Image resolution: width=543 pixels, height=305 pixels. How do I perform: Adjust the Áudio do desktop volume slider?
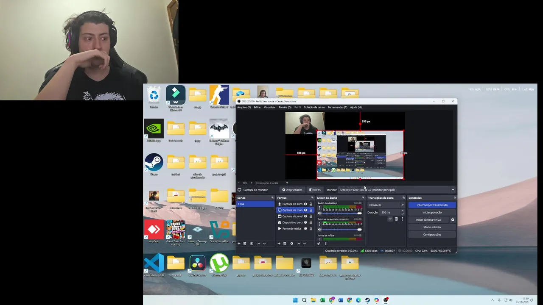point(342,213)
